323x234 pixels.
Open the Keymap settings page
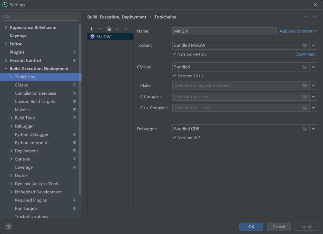pyautogui.click(x=17, y=36)
